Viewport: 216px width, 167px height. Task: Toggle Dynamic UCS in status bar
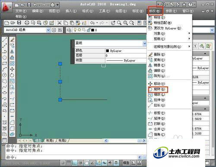[98, 163]
